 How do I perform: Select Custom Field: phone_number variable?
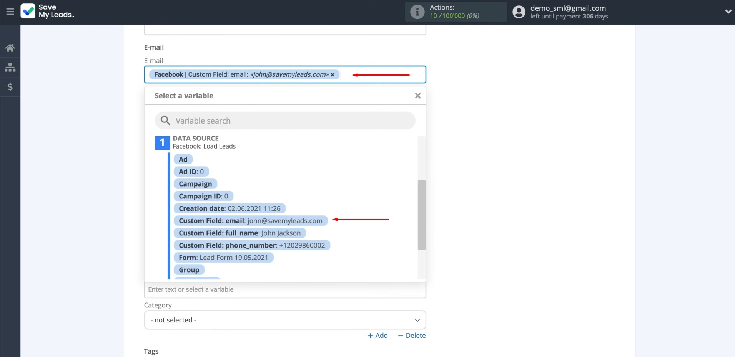[252, 245]
